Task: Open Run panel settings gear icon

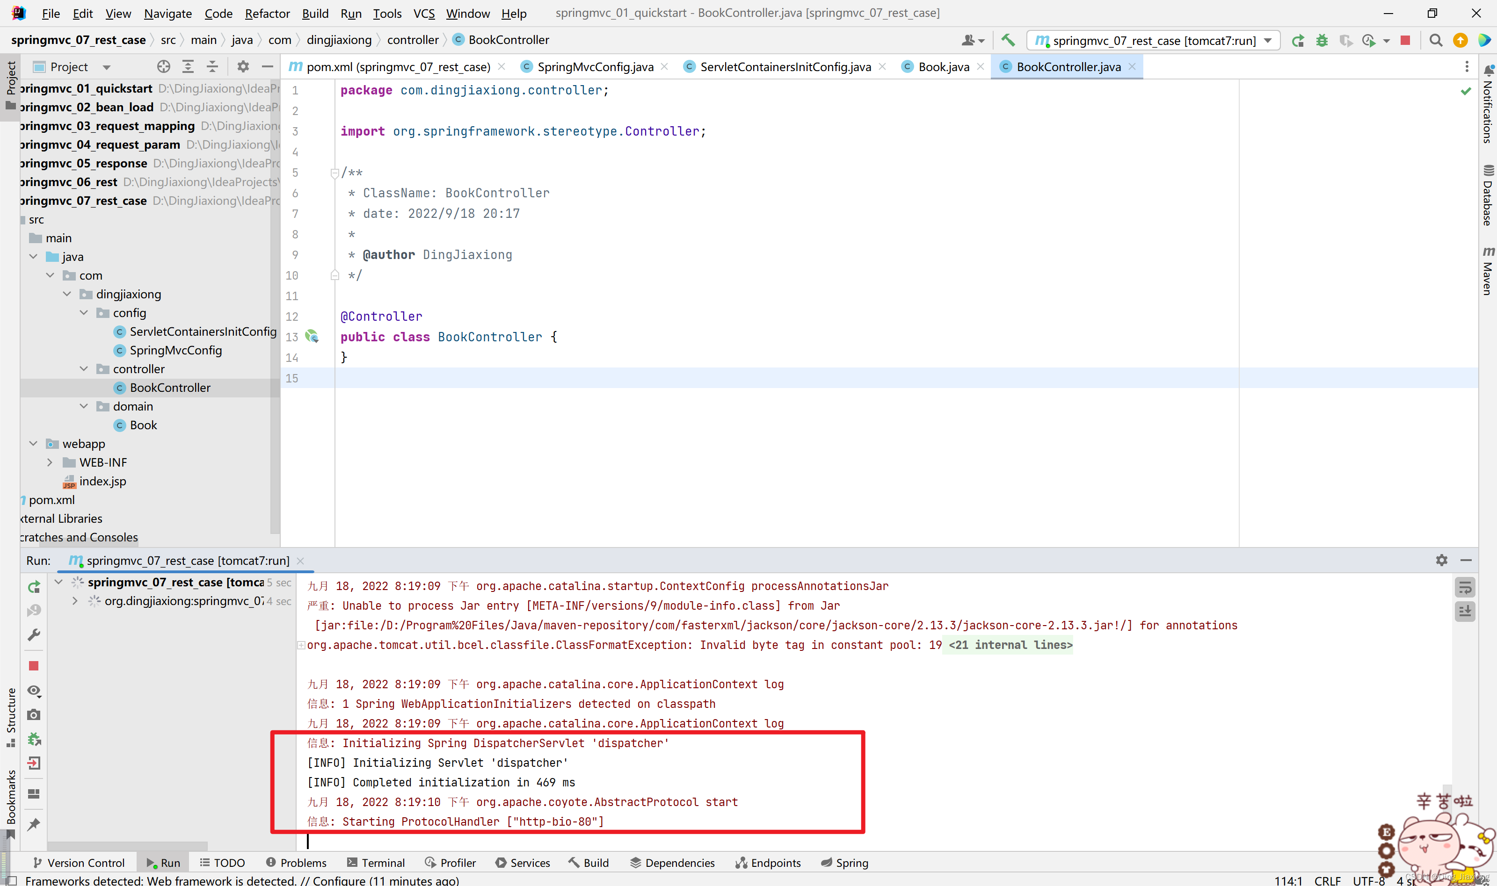Action: [1441, 560]
